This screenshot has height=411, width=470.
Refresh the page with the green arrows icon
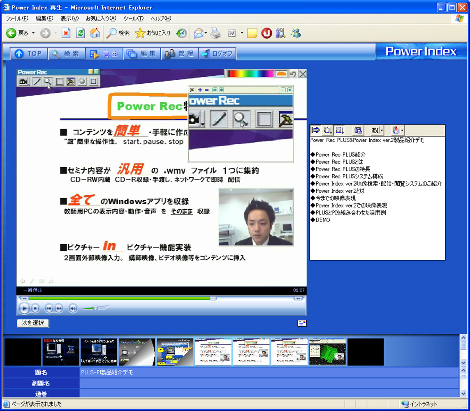coord(80,33)
